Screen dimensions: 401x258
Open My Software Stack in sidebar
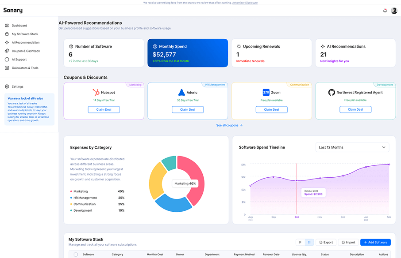pos(25,34)
